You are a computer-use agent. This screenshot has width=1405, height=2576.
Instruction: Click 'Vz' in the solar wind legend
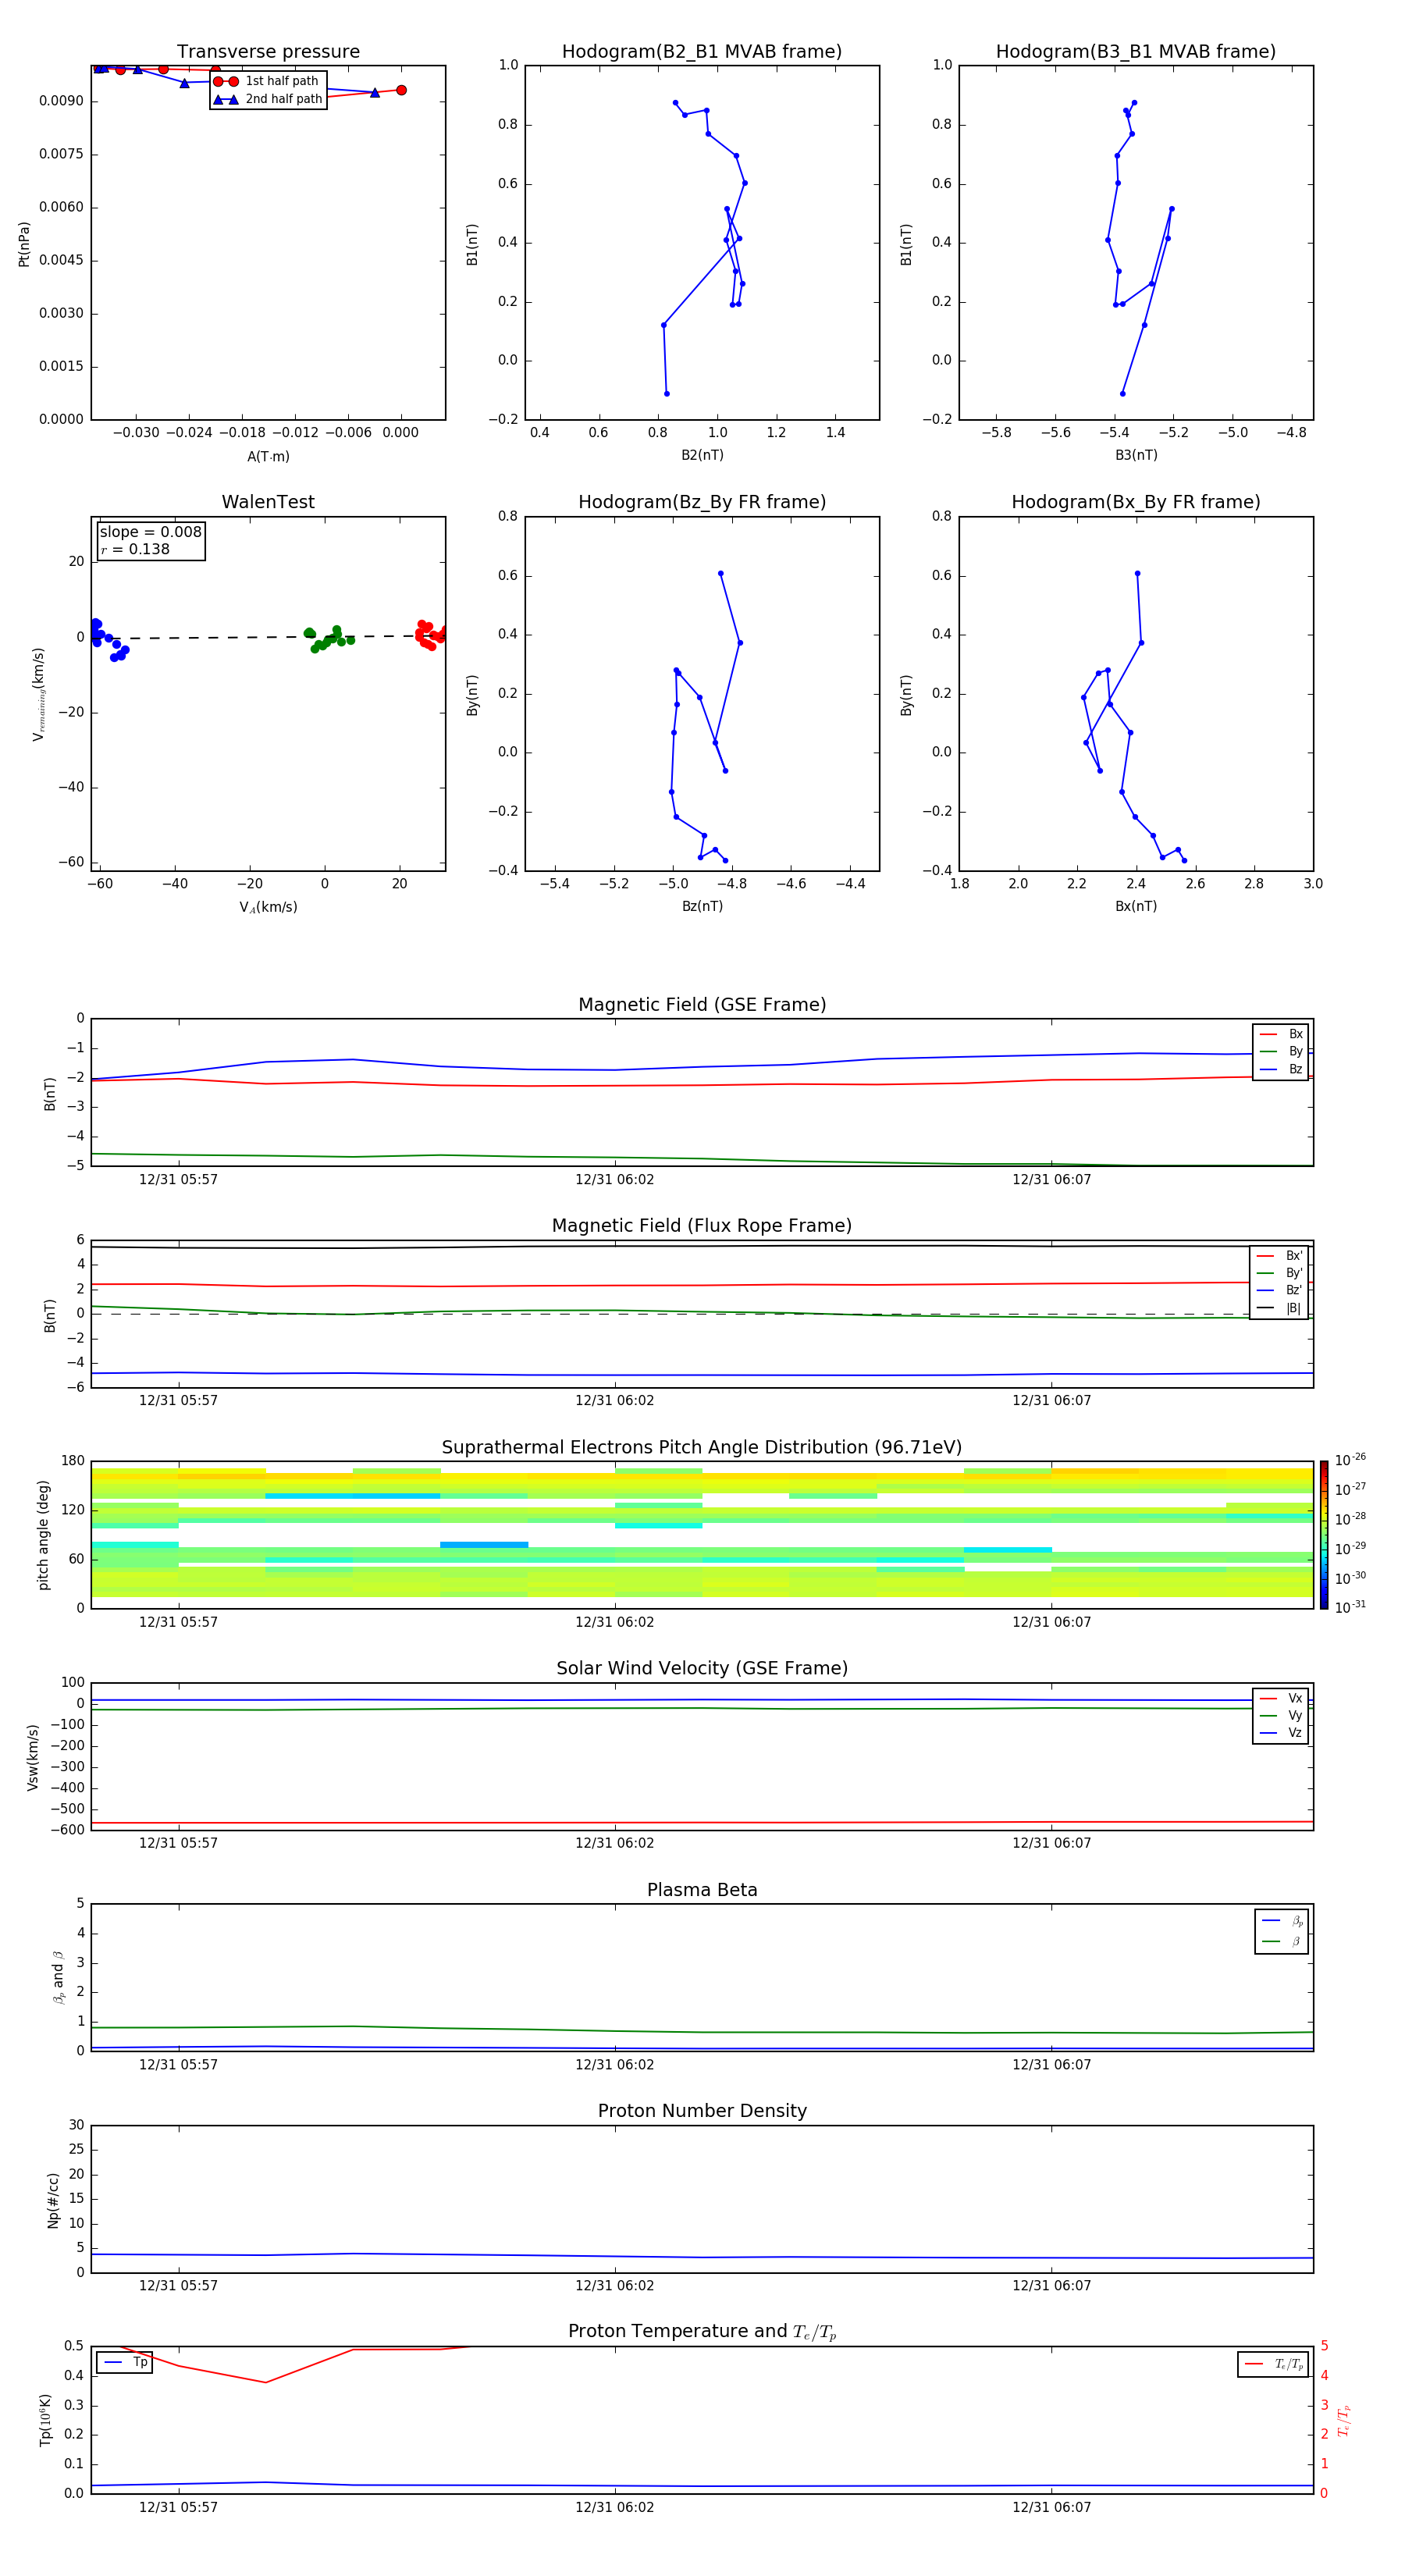(1281, 1733)
